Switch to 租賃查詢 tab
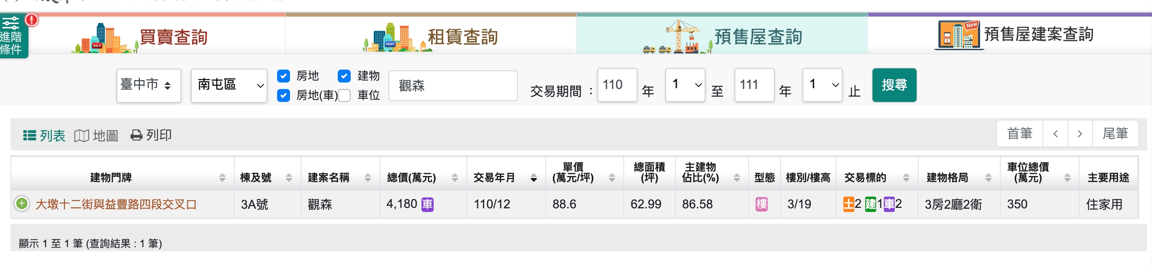1152x267 pixels. pos(431,36)
